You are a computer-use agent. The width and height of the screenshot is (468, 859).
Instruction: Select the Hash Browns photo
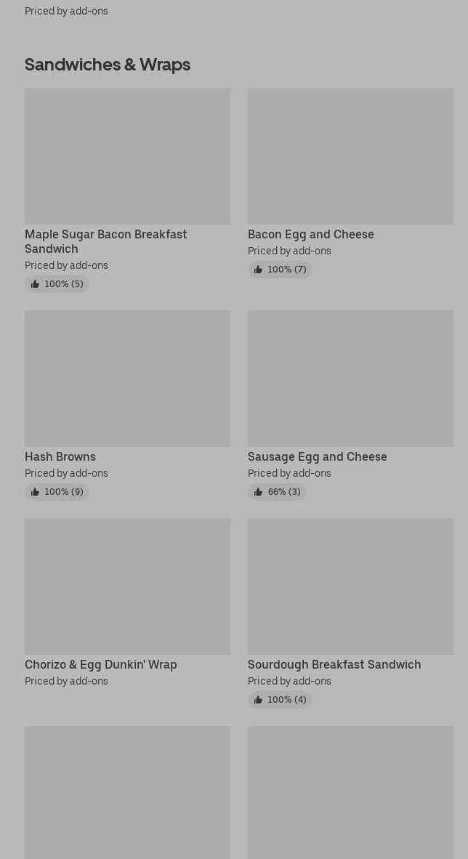coord(127,379)
